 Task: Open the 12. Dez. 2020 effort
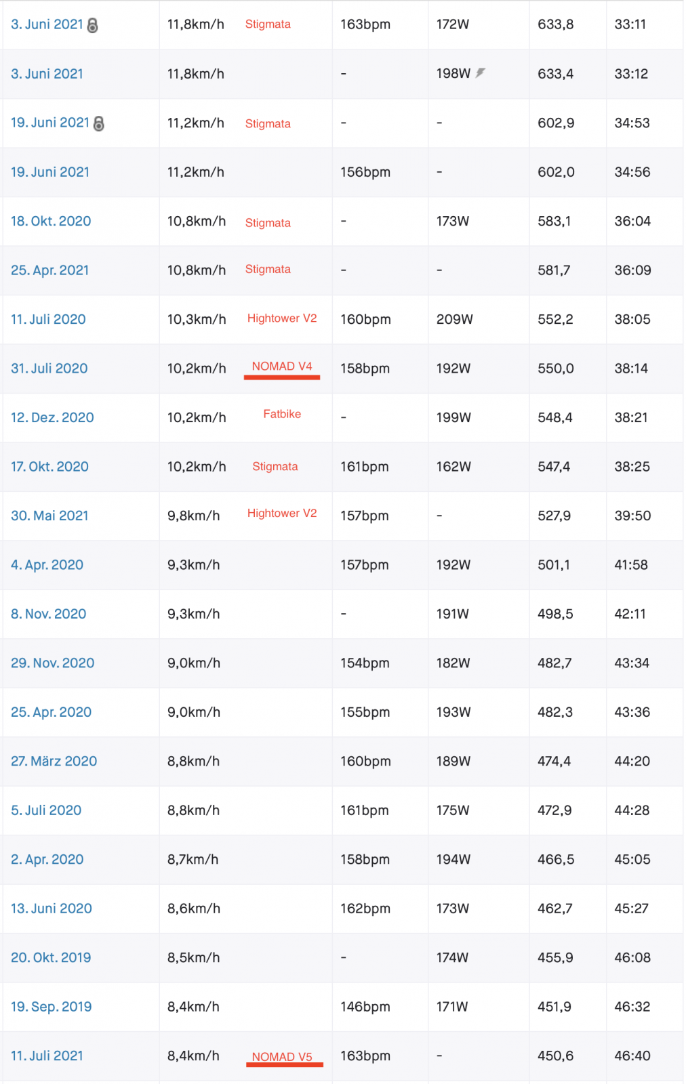point(52,417)
